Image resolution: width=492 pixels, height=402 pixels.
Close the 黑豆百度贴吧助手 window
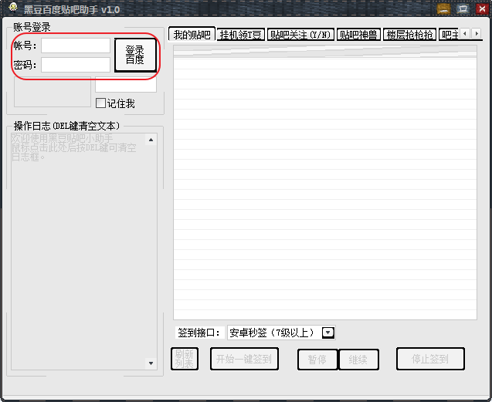click(482, 8)
